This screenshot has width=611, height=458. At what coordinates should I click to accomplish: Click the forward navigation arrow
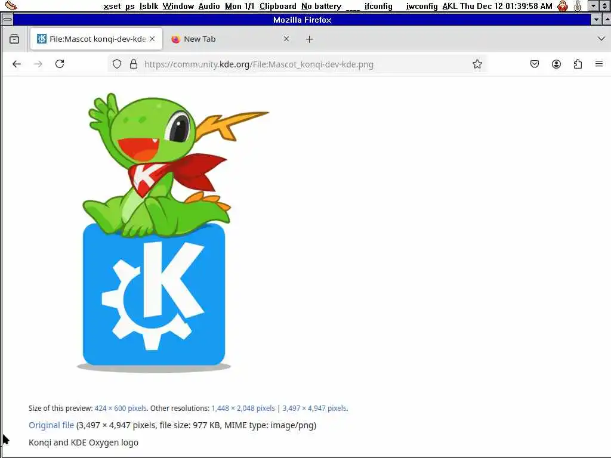pos(38,64)
